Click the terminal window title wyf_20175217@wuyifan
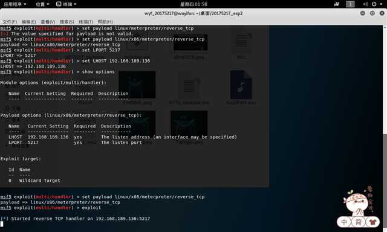 click(193, 13)
